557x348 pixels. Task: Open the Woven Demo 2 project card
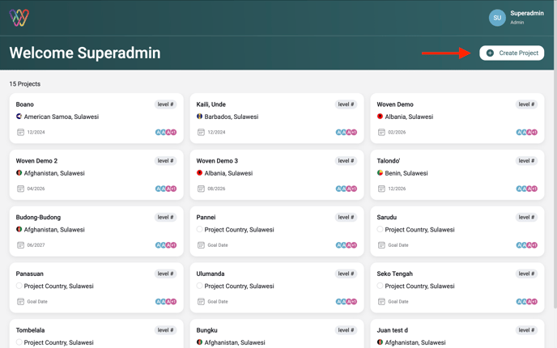(x=96, y=175)
